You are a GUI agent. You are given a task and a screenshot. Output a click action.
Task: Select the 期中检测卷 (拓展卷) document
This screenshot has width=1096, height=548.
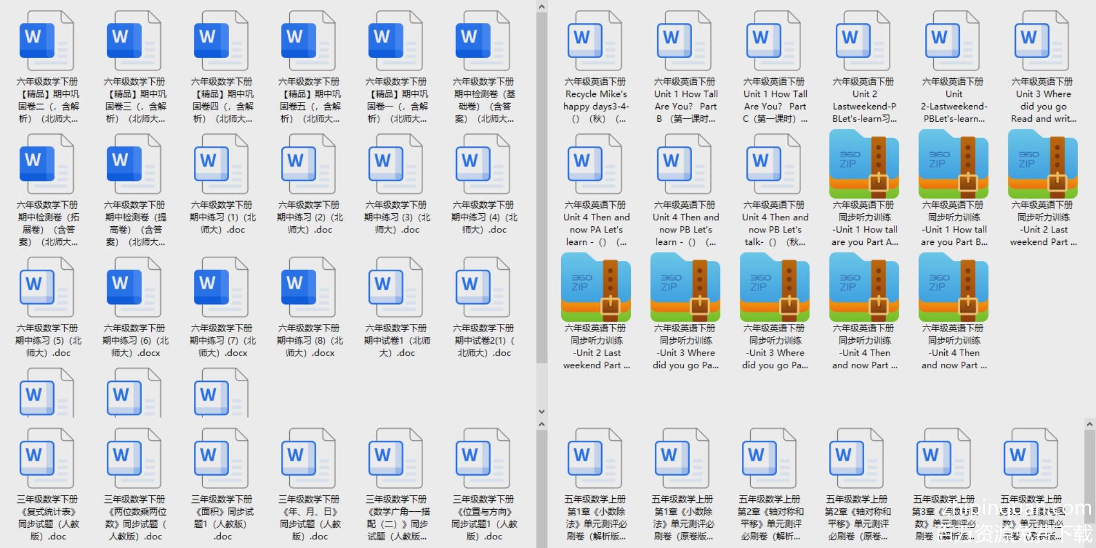(x=47, y=165)
